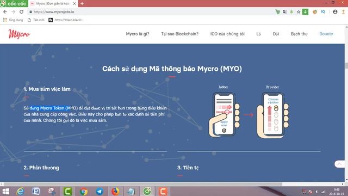Open green Camtasia icon in taskbar
This screenshot has width=348, height=196.
(x=67, y=191)
